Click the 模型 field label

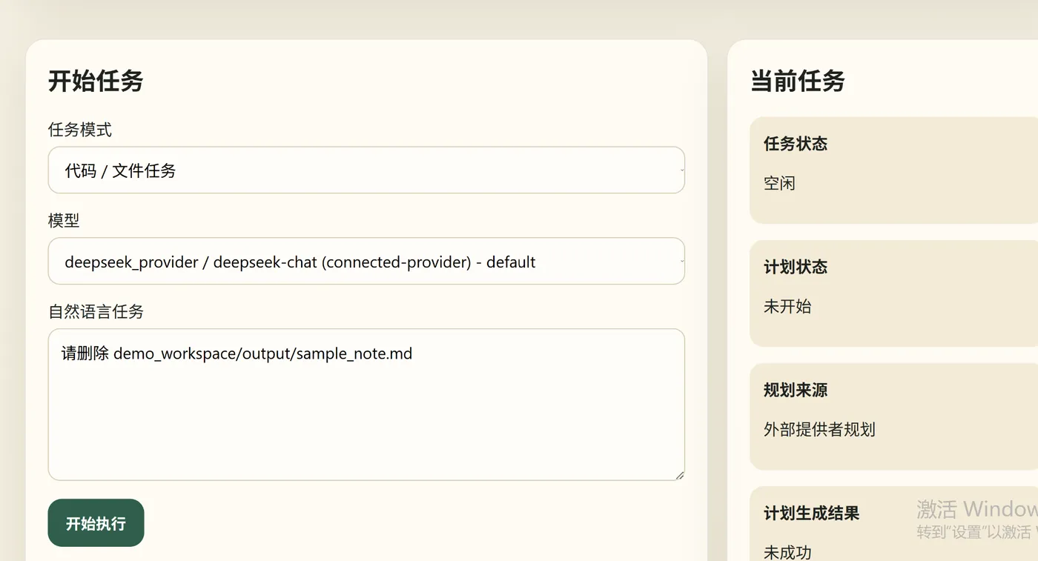pos(64,221)
